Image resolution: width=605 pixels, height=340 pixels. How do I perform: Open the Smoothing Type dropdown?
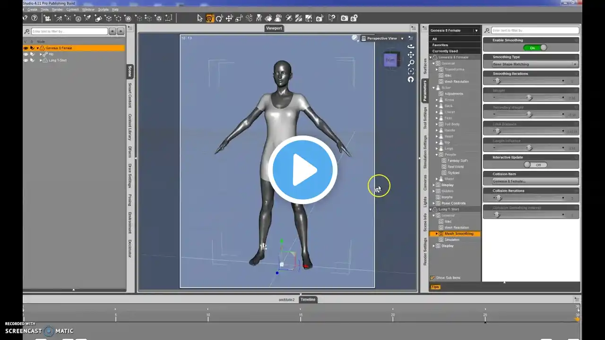click(535, 64)
